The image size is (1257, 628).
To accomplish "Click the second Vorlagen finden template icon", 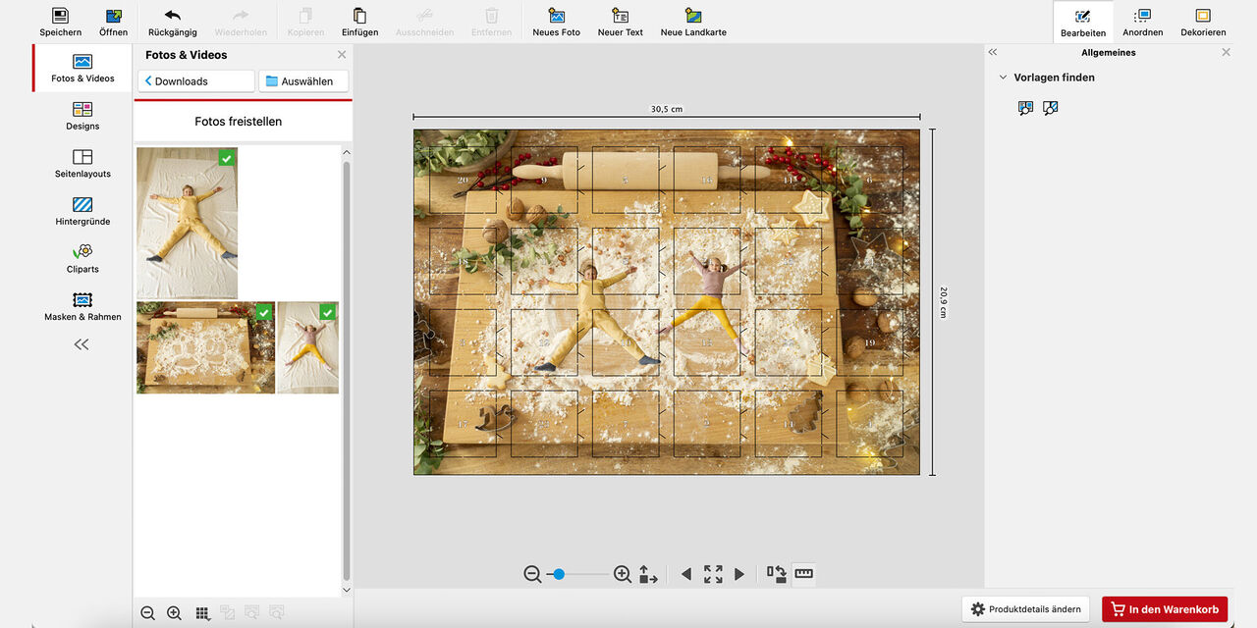I will coord(1051,108).
